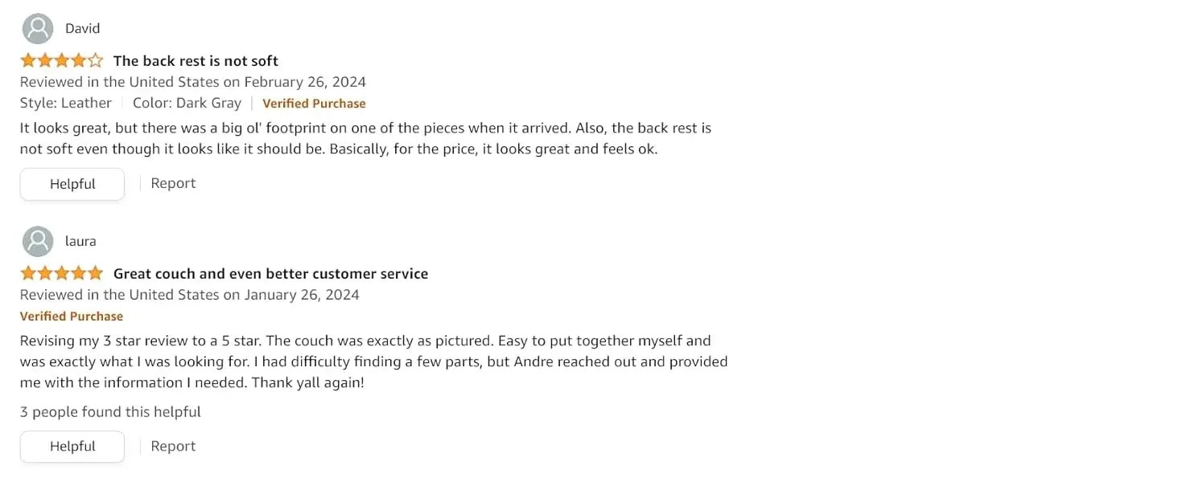1178x482 pixels.
Task: Click Verified Purchase label under laura's review
Action: tap(72, 317)
